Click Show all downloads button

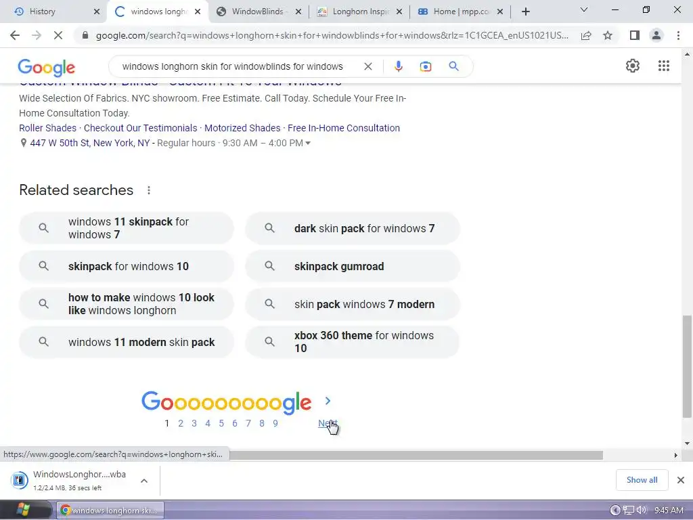tap(642, 480)
